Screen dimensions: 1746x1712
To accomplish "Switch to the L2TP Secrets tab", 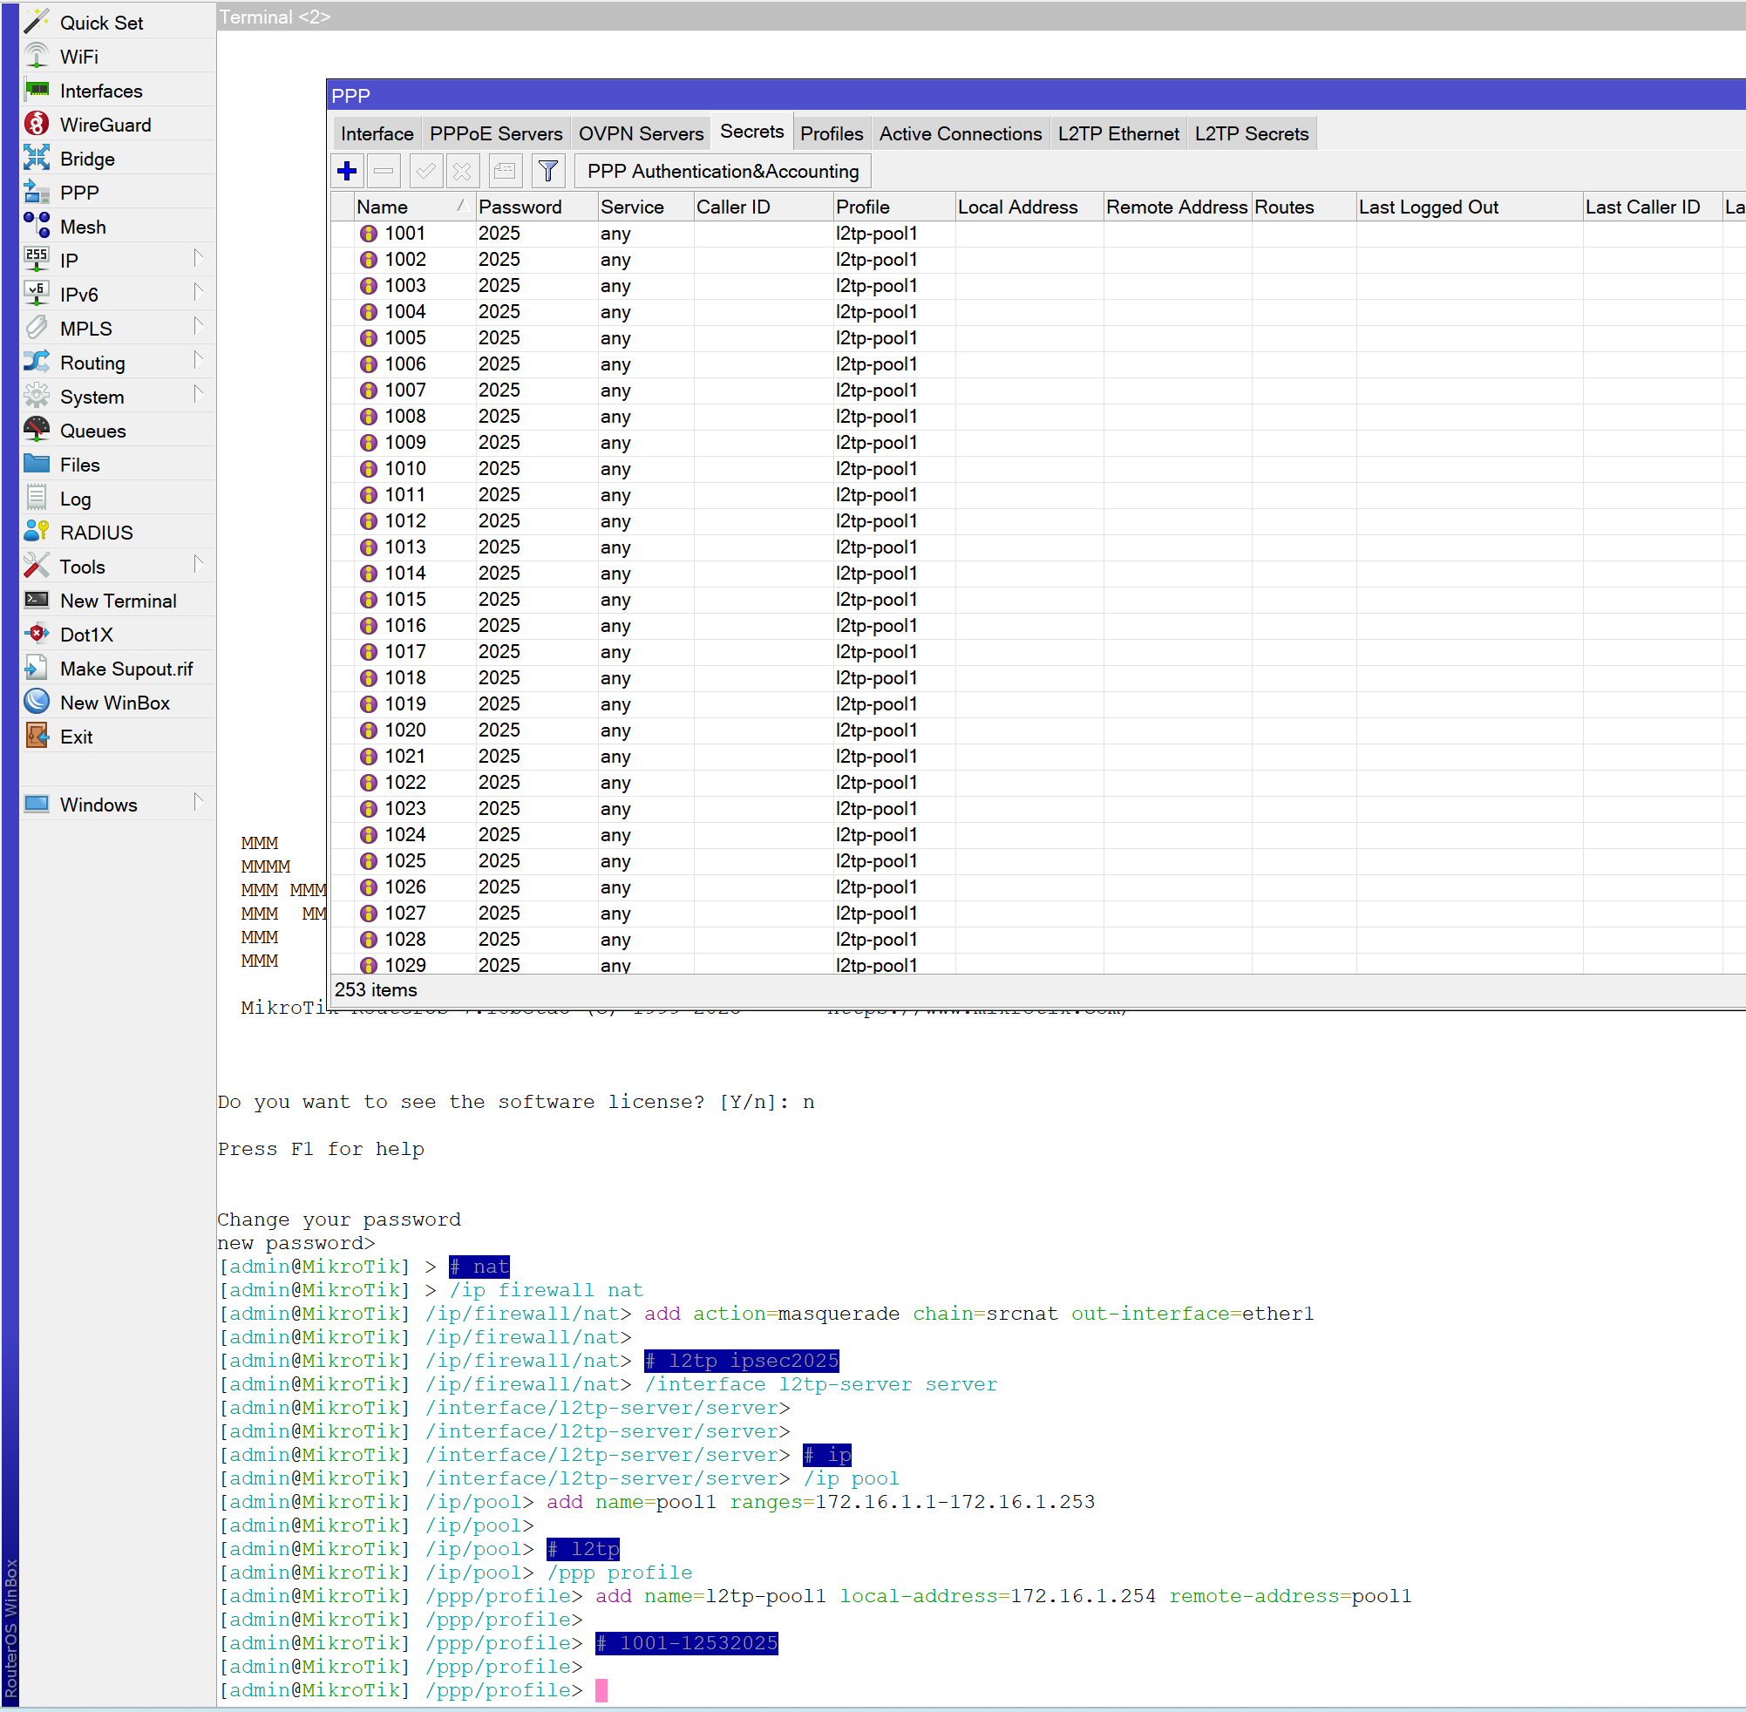I will point(1252,133).
